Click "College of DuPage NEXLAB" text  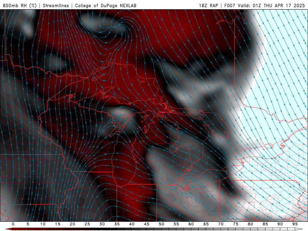coord(105,5)
